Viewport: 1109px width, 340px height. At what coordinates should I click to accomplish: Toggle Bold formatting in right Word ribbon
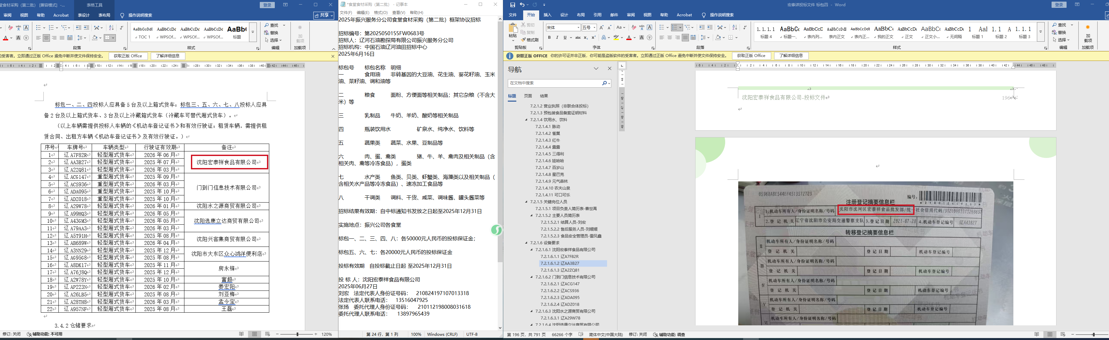tap(549, 38)
